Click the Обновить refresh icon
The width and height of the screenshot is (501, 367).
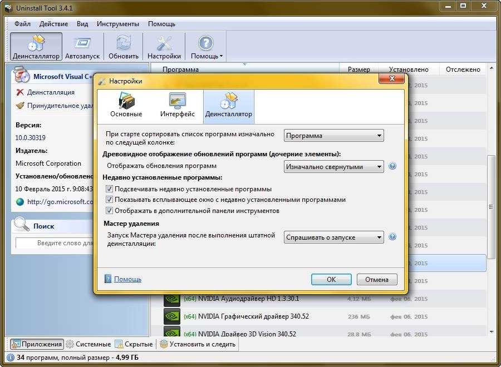click(124, 43)
